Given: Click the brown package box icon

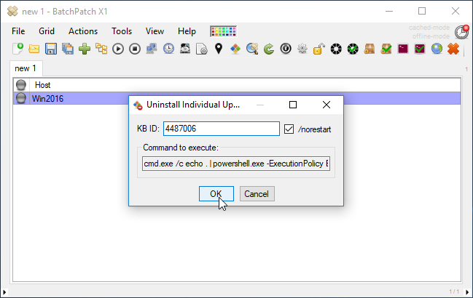Looking at the screenshot, I should [370, 49].
